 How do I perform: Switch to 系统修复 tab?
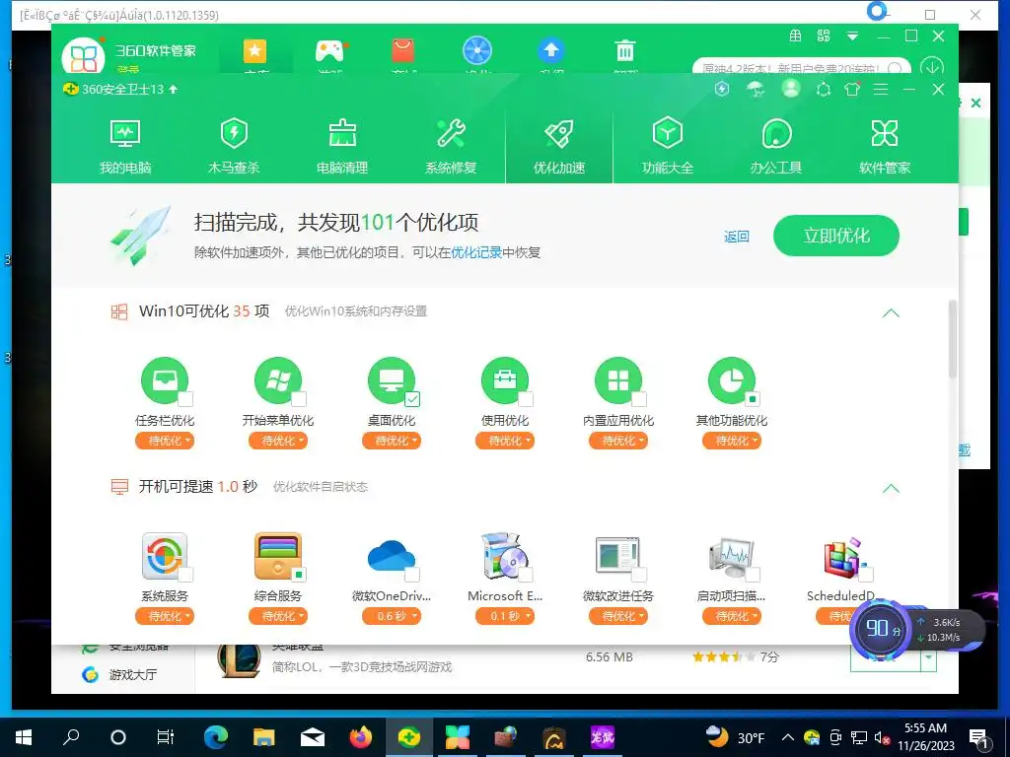coord(450,148)
